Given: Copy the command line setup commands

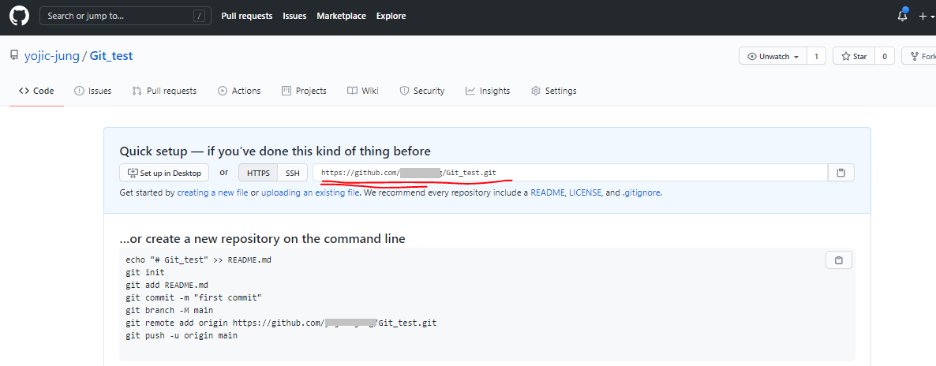Looking at the screenshot, I should (x=839, y=260).
